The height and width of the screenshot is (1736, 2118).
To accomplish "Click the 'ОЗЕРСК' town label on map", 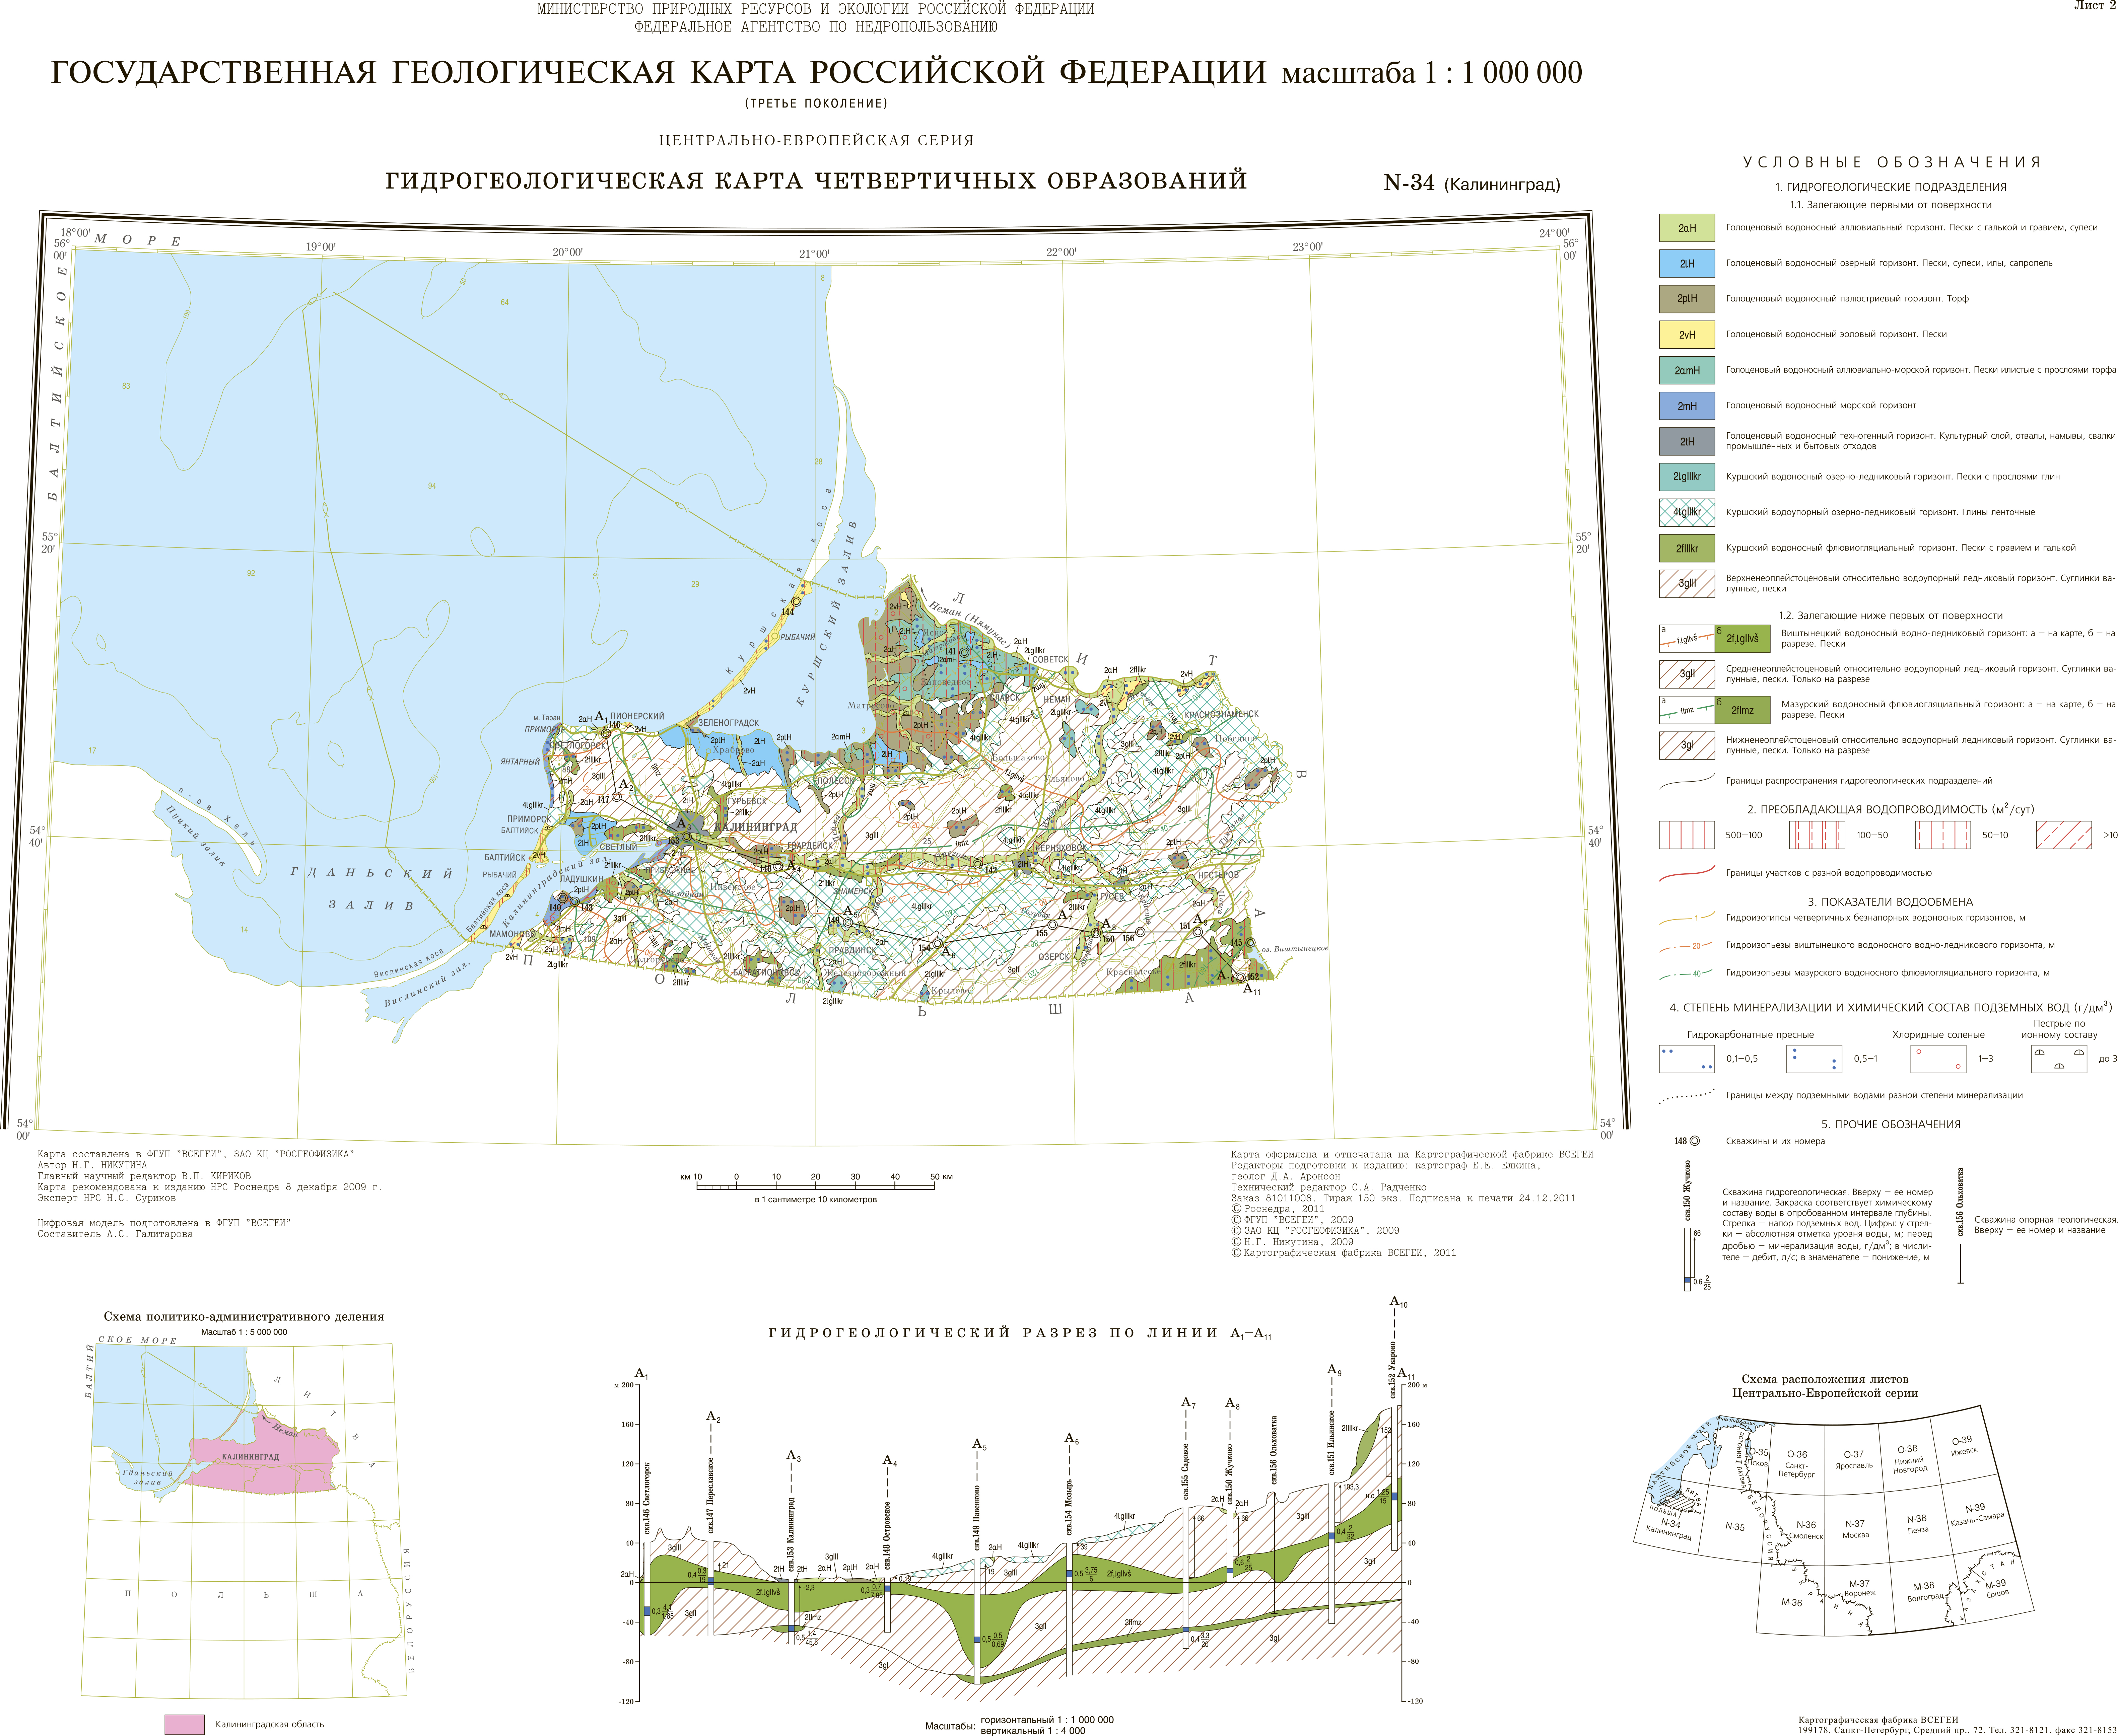I will [1054, 957].
